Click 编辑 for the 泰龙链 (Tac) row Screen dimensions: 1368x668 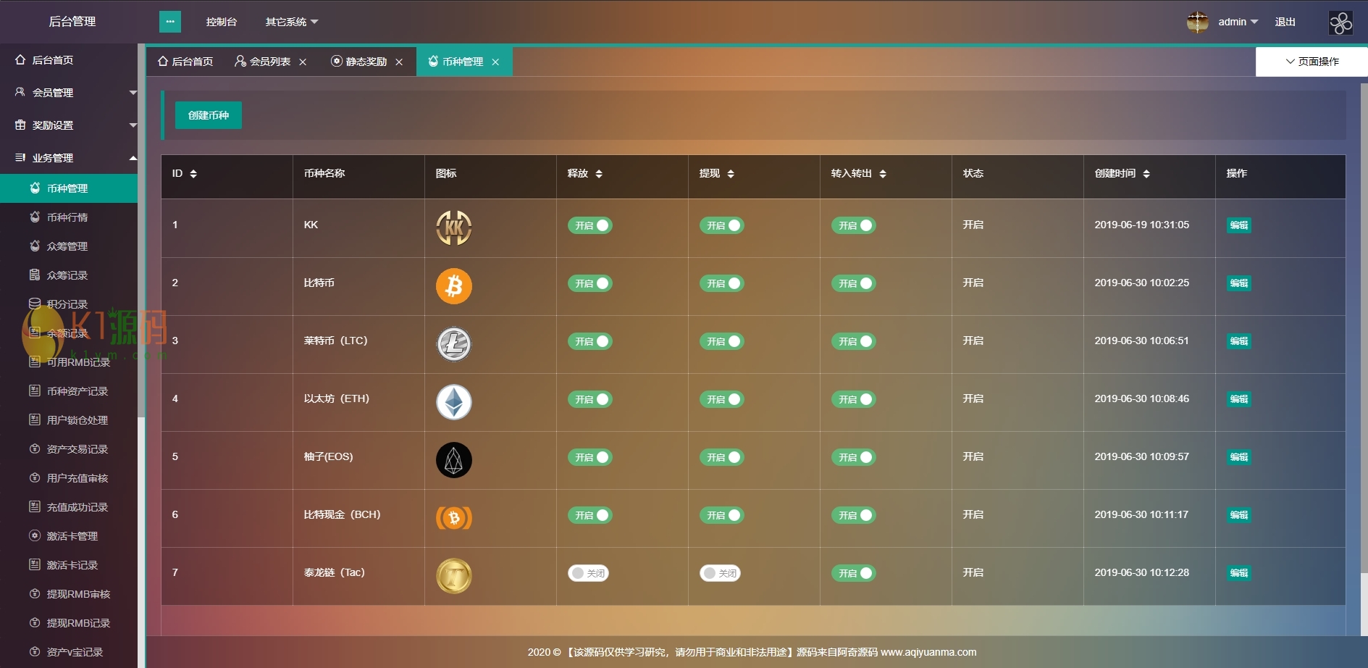pos(1239,573)
